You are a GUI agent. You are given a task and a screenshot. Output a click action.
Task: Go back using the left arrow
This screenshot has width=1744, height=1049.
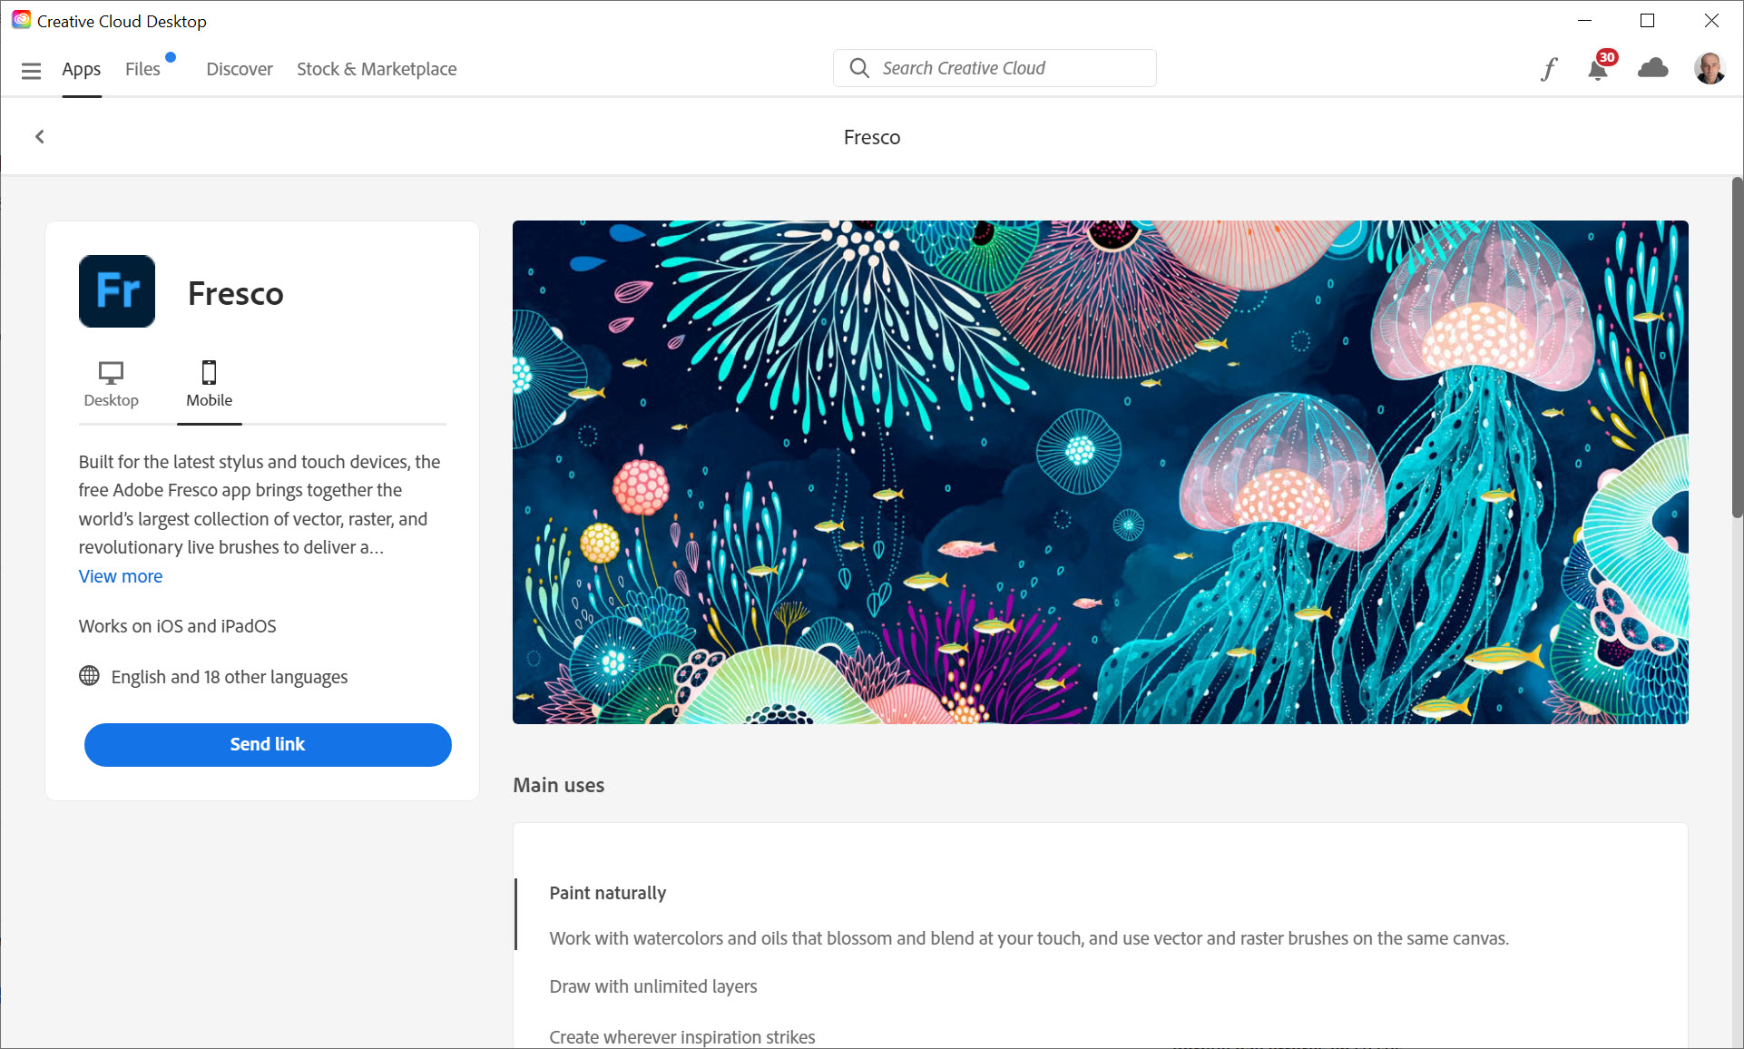pos(40,136)
